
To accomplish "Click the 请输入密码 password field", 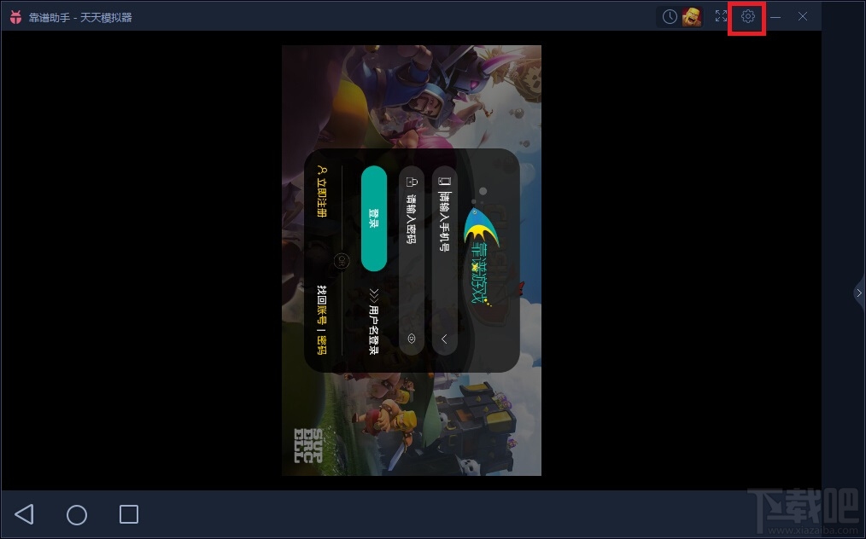I will pos(412,260).
